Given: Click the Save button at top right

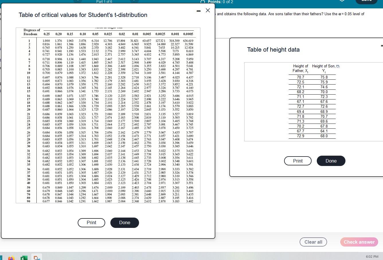Looking at the screenshot, I should [366, 1].
